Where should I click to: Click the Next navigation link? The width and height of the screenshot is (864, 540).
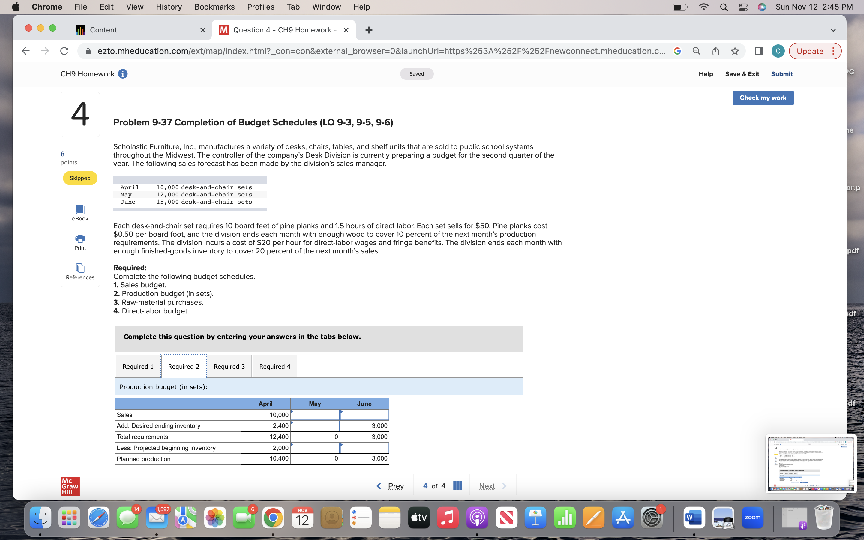coord(487,486)
